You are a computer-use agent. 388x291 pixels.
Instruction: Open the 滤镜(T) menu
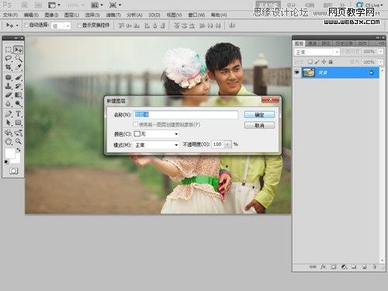(x=113, y=15)
